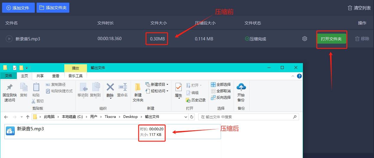This screenshot has height=158, width=374.
Task: Click the 0.114 MB compressed size value
Action: click(204, 39)
